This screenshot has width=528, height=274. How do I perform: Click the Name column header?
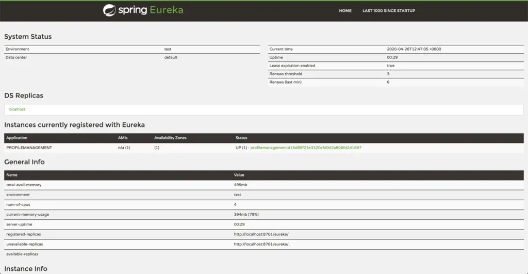(12, 175)
